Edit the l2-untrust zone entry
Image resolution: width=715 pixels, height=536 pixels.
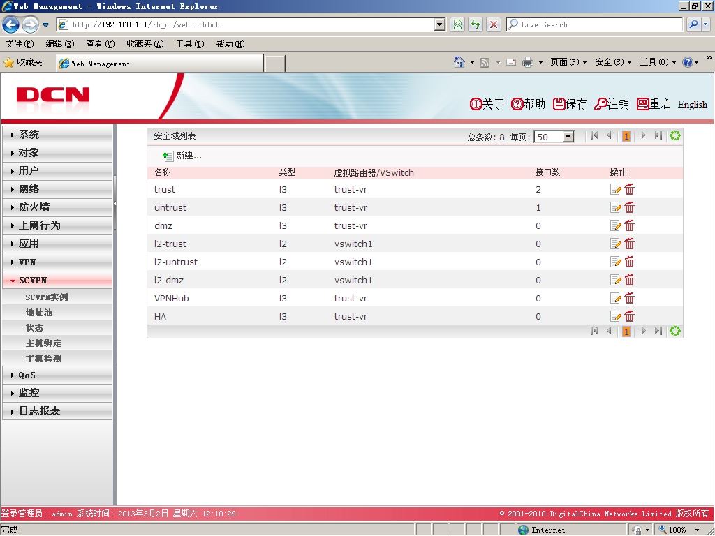click(616, 262)
